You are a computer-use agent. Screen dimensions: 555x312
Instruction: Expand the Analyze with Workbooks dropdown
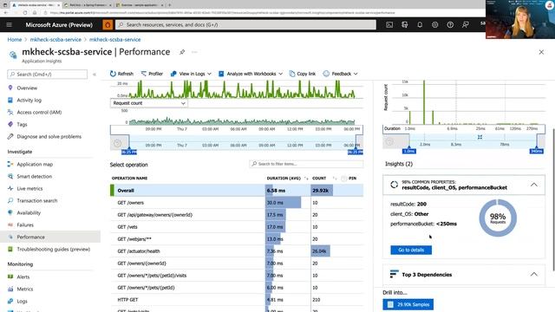(251, 74)
